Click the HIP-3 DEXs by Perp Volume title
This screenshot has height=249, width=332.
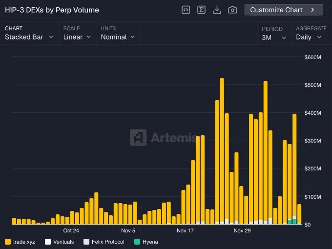[x=52, y=10]
